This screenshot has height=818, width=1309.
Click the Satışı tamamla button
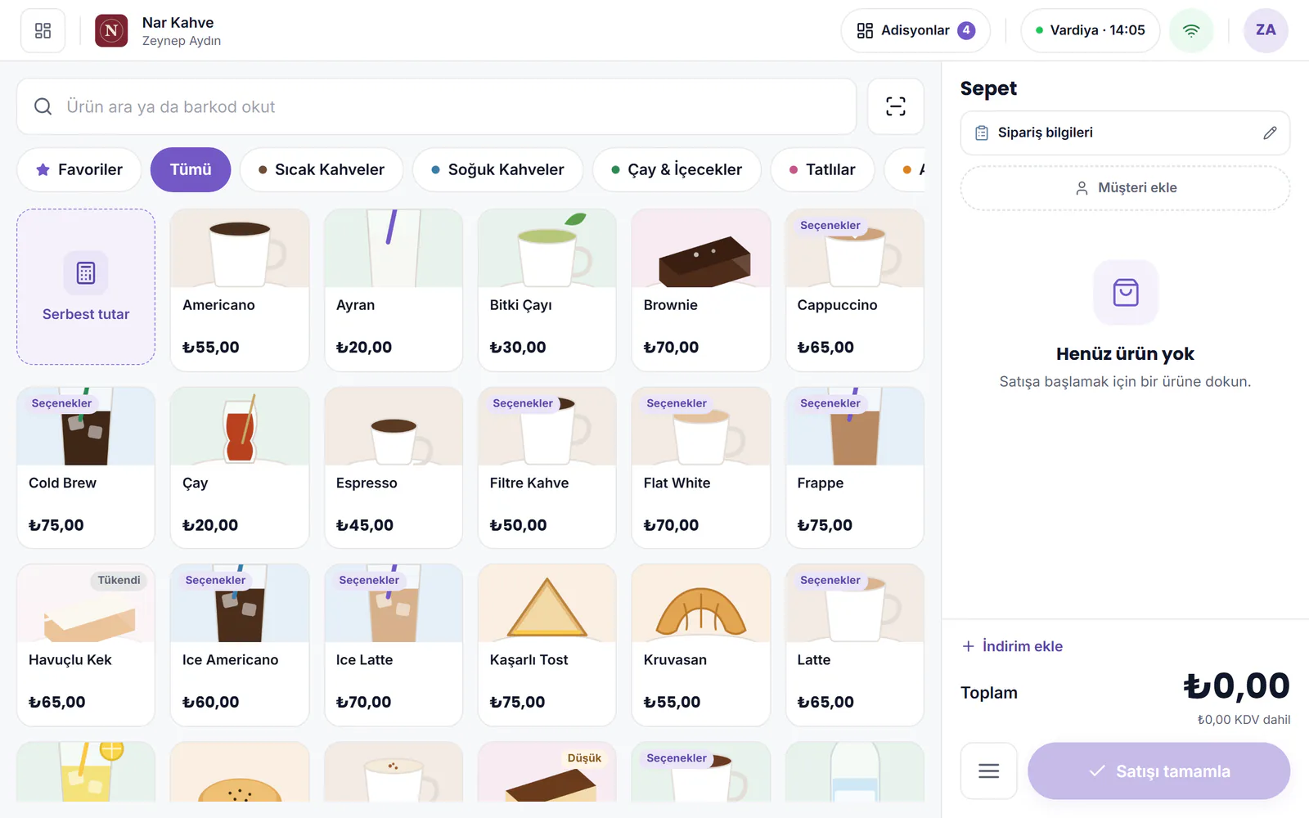pos(1158,771)
